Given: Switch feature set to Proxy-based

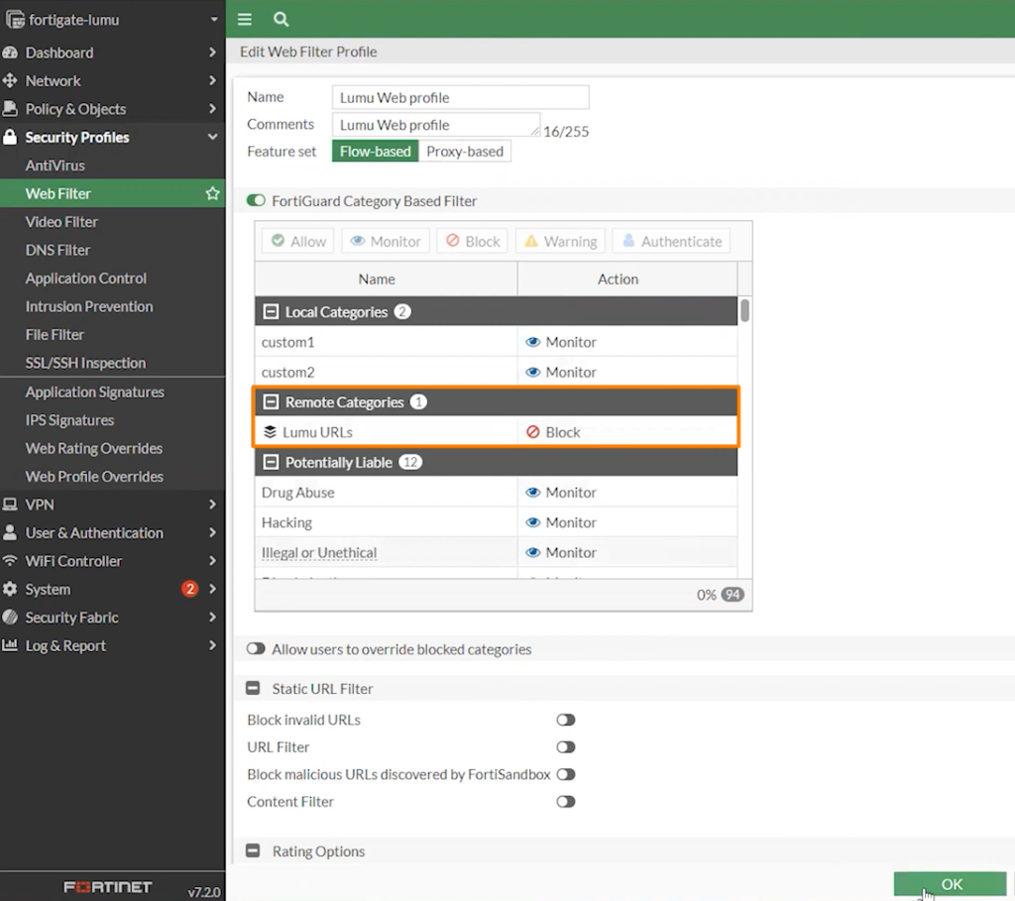Looking at the screenshot, I should [x=465, y=152].
